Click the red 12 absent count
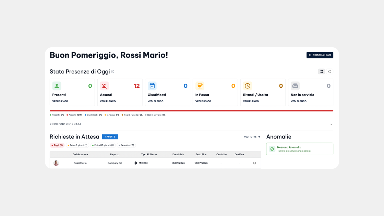This screenshot has height=216, width=384. click(x=137, y=86)
